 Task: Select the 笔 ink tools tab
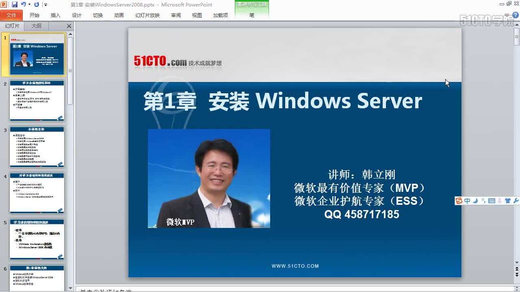(252, 15)
